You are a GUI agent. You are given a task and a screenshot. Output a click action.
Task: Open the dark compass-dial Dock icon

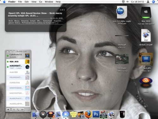tap(43, 114)
